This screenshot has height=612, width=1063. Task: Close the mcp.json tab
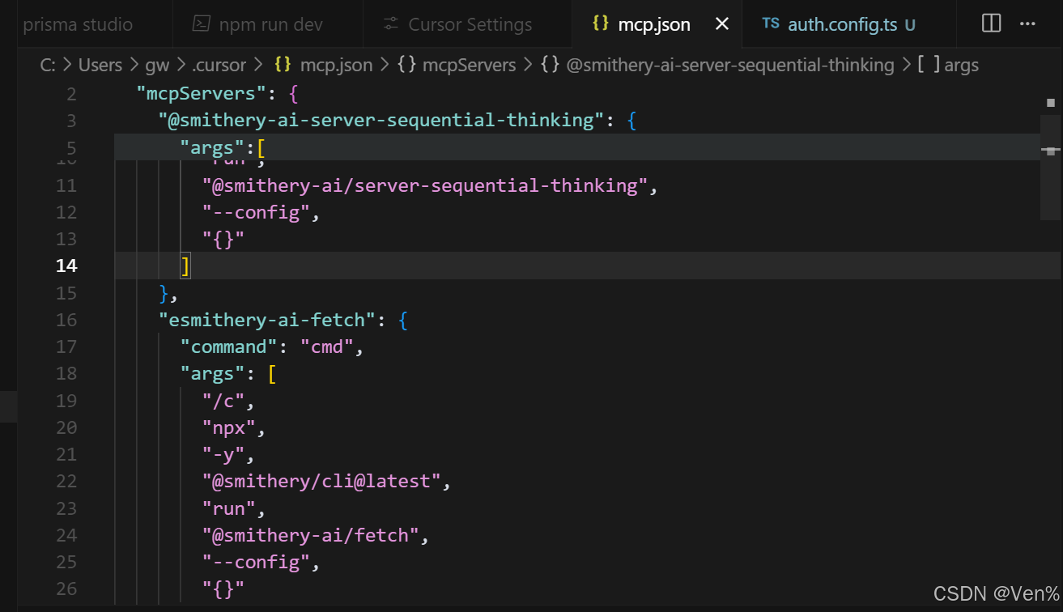click(722, 24)
